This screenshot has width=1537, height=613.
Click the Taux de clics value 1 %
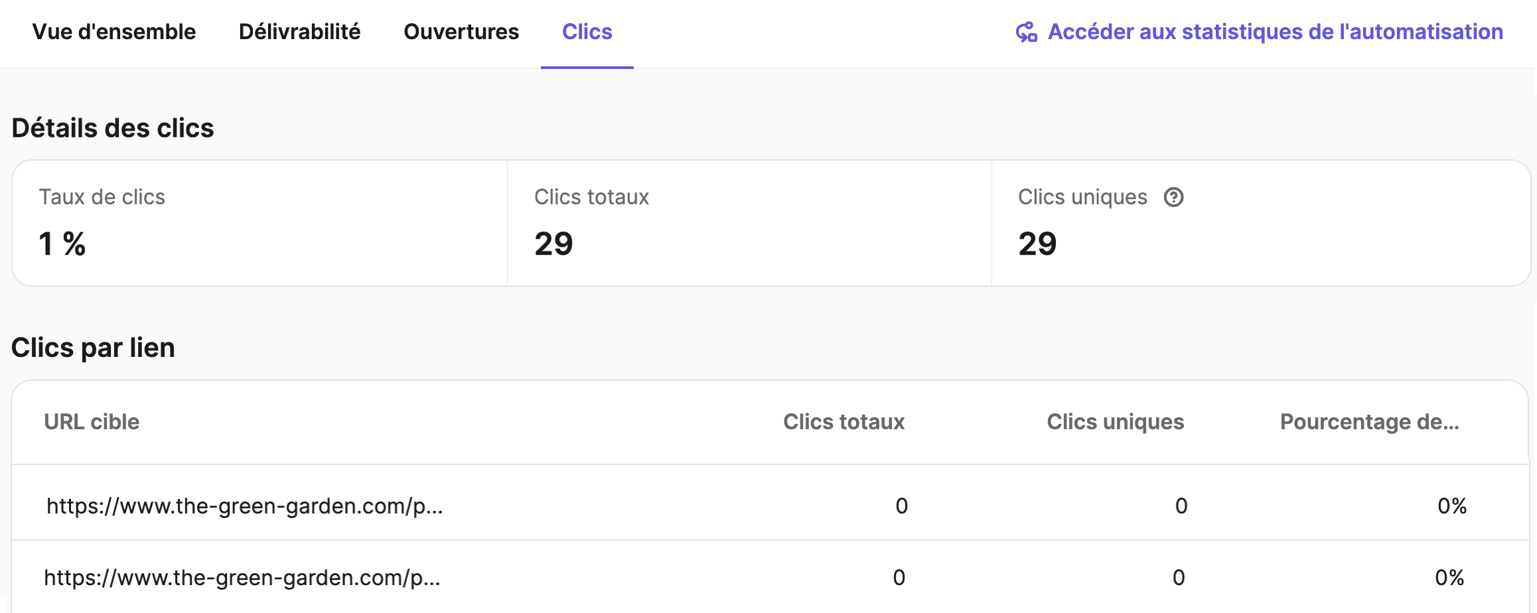point(62,243)
